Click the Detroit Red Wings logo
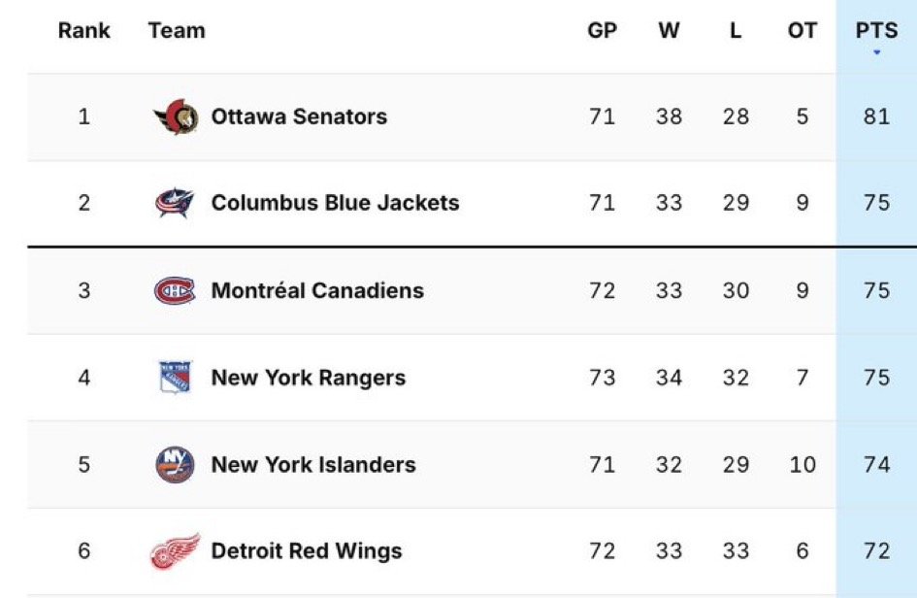The height and width of the screenshot is (598, 917). 176,551
